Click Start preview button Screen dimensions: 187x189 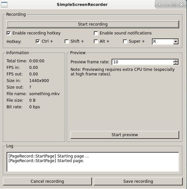tap(125, 135)
